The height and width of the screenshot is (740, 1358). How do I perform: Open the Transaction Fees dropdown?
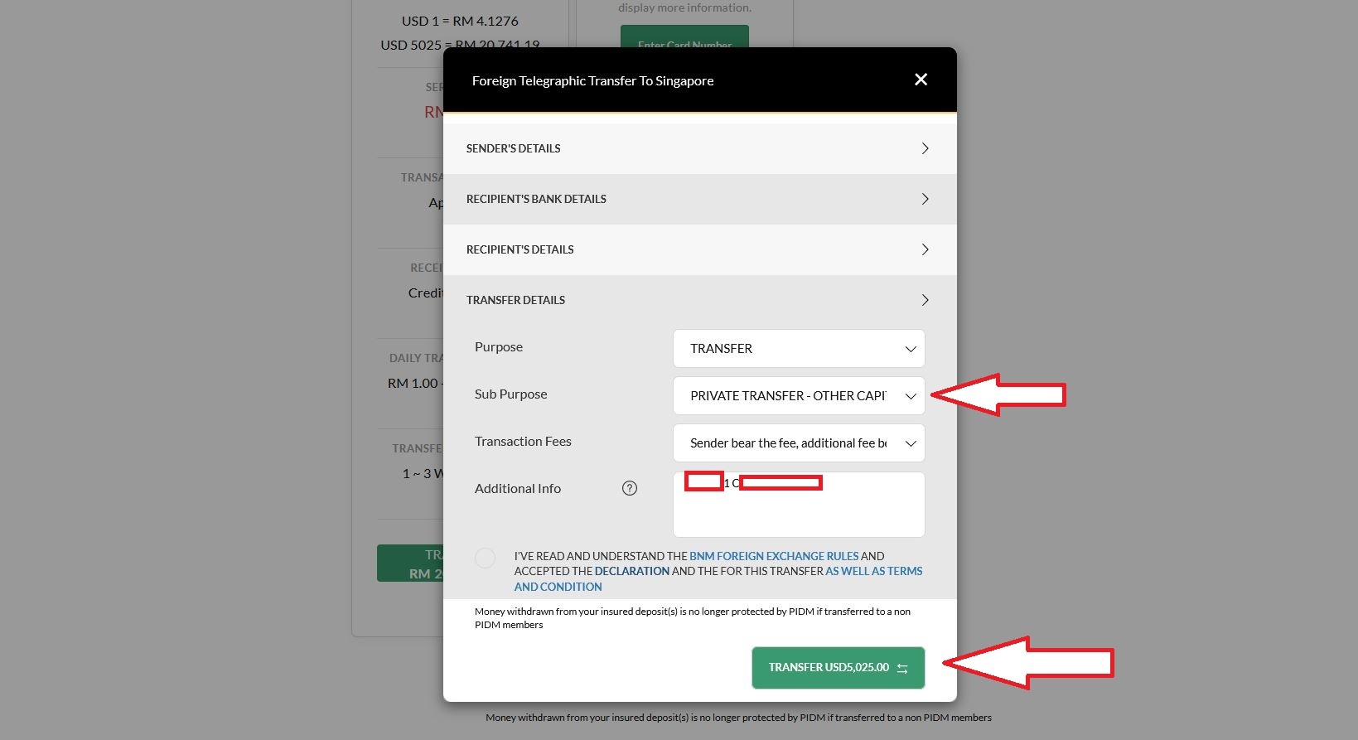coord(798,443)
